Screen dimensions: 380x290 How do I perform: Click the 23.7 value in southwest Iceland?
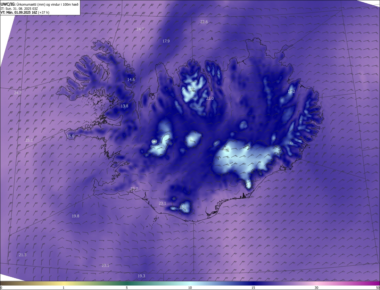point(134,189)
